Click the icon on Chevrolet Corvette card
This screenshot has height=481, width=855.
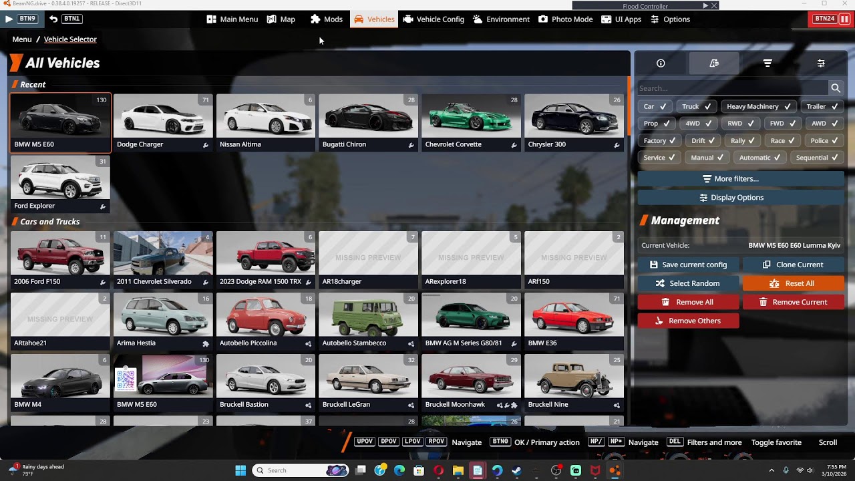tap(514, 145)
